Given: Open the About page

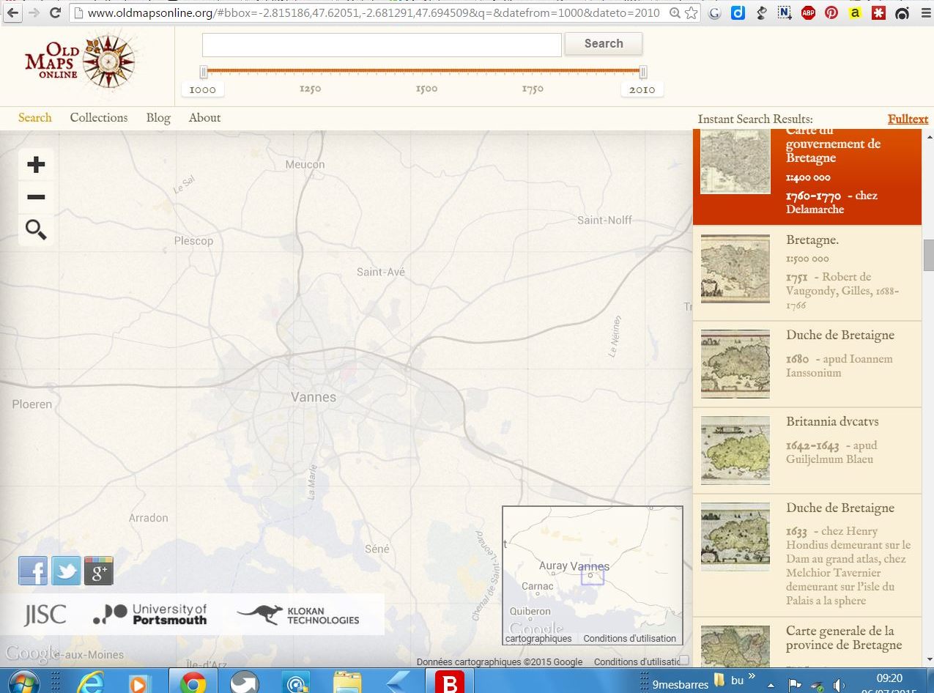Looking at the screenshot, I should coord(204,117).
